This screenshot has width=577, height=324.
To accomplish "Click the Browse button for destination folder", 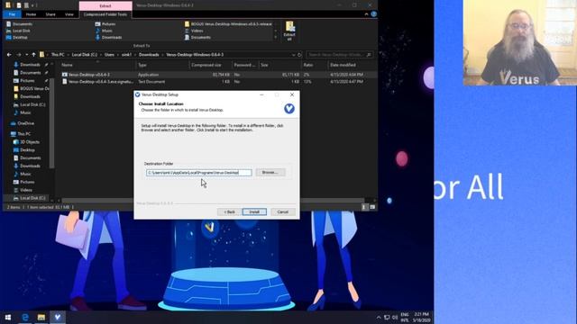I will pos(270,172).
